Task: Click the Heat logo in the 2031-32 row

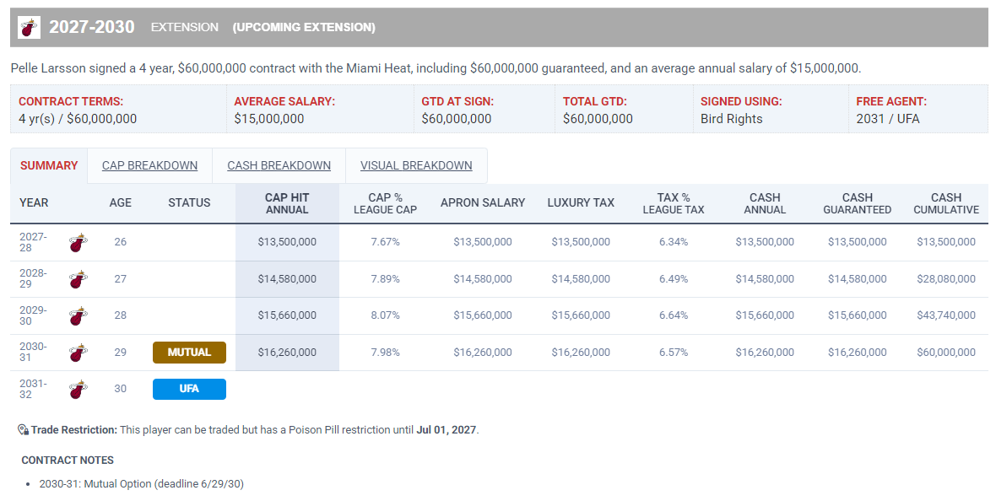Action: click(x=78, y=389)
